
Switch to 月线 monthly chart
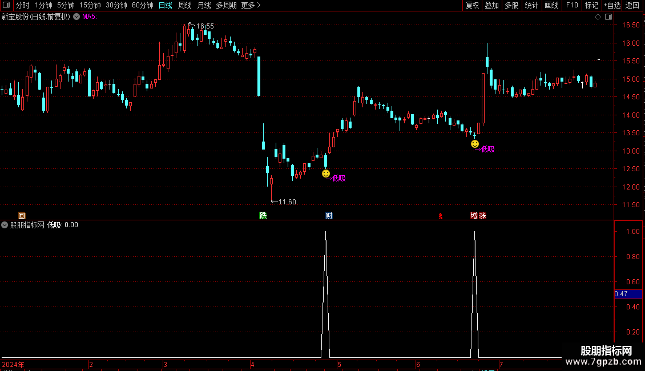pyautogui.click(x=204, y=5)
